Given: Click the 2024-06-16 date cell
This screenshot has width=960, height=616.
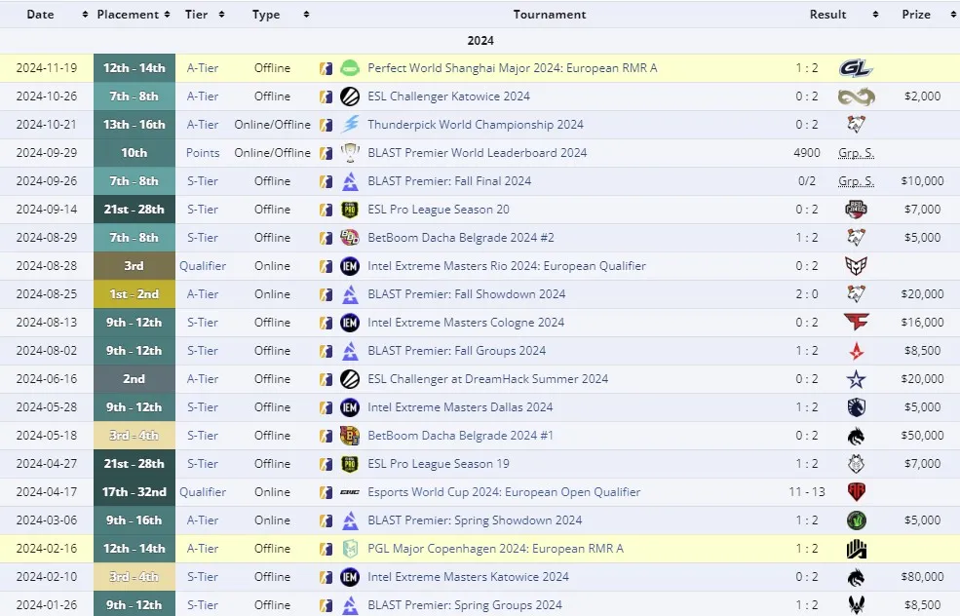Looking at the screenshot, I should pyautogui.click(x=47, y=378).
